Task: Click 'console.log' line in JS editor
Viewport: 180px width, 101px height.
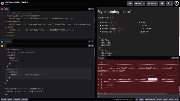Action: [x=27, y=75]
